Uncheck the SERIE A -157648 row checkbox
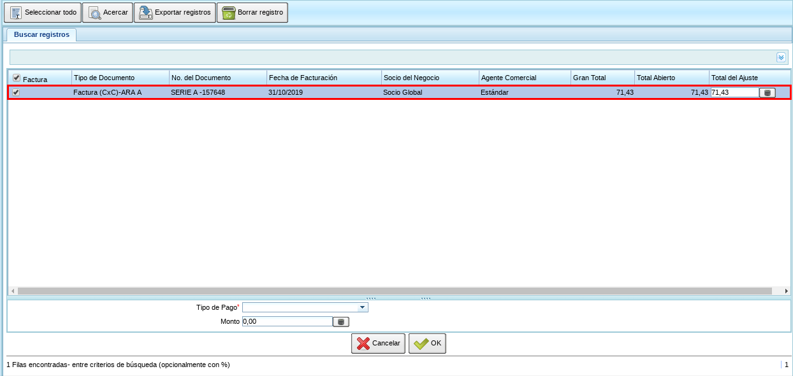This screenshot has height=376, width=793. pos(17,92)
